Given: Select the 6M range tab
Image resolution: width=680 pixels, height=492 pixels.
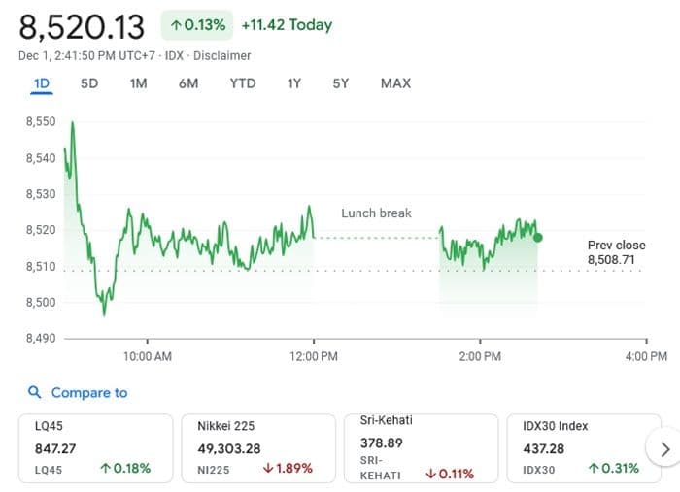Looking at the screenshot, I should coord(188,83).
